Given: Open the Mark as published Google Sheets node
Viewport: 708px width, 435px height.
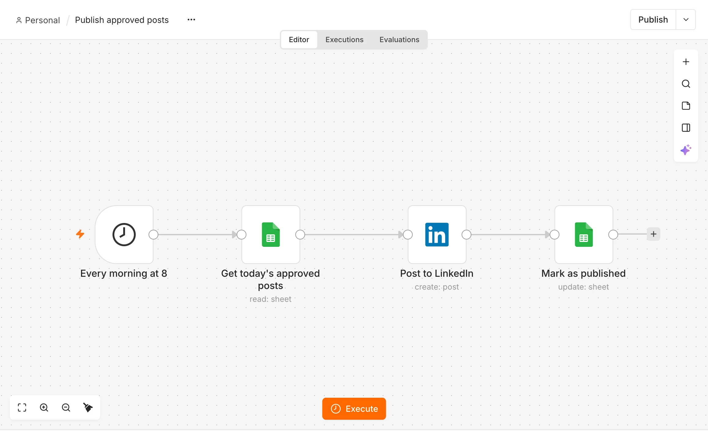Looking at the screenshot, I should pos(584,235).
